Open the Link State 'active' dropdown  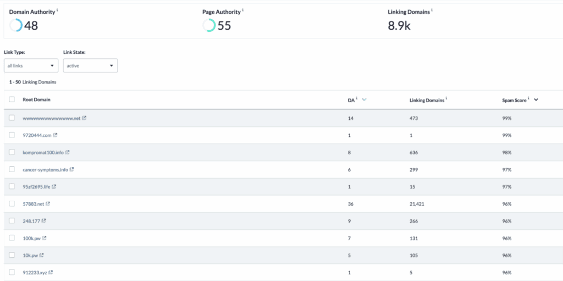click(91, 66)
